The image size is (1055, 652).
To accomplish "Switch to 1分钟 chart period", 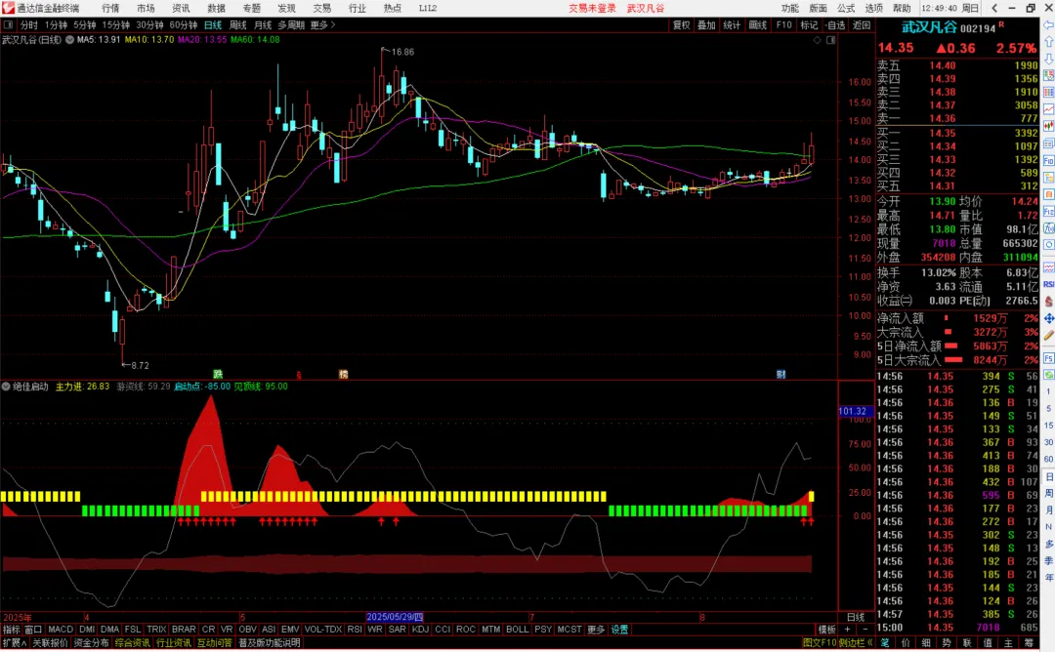I will click(x=56, y=24).
